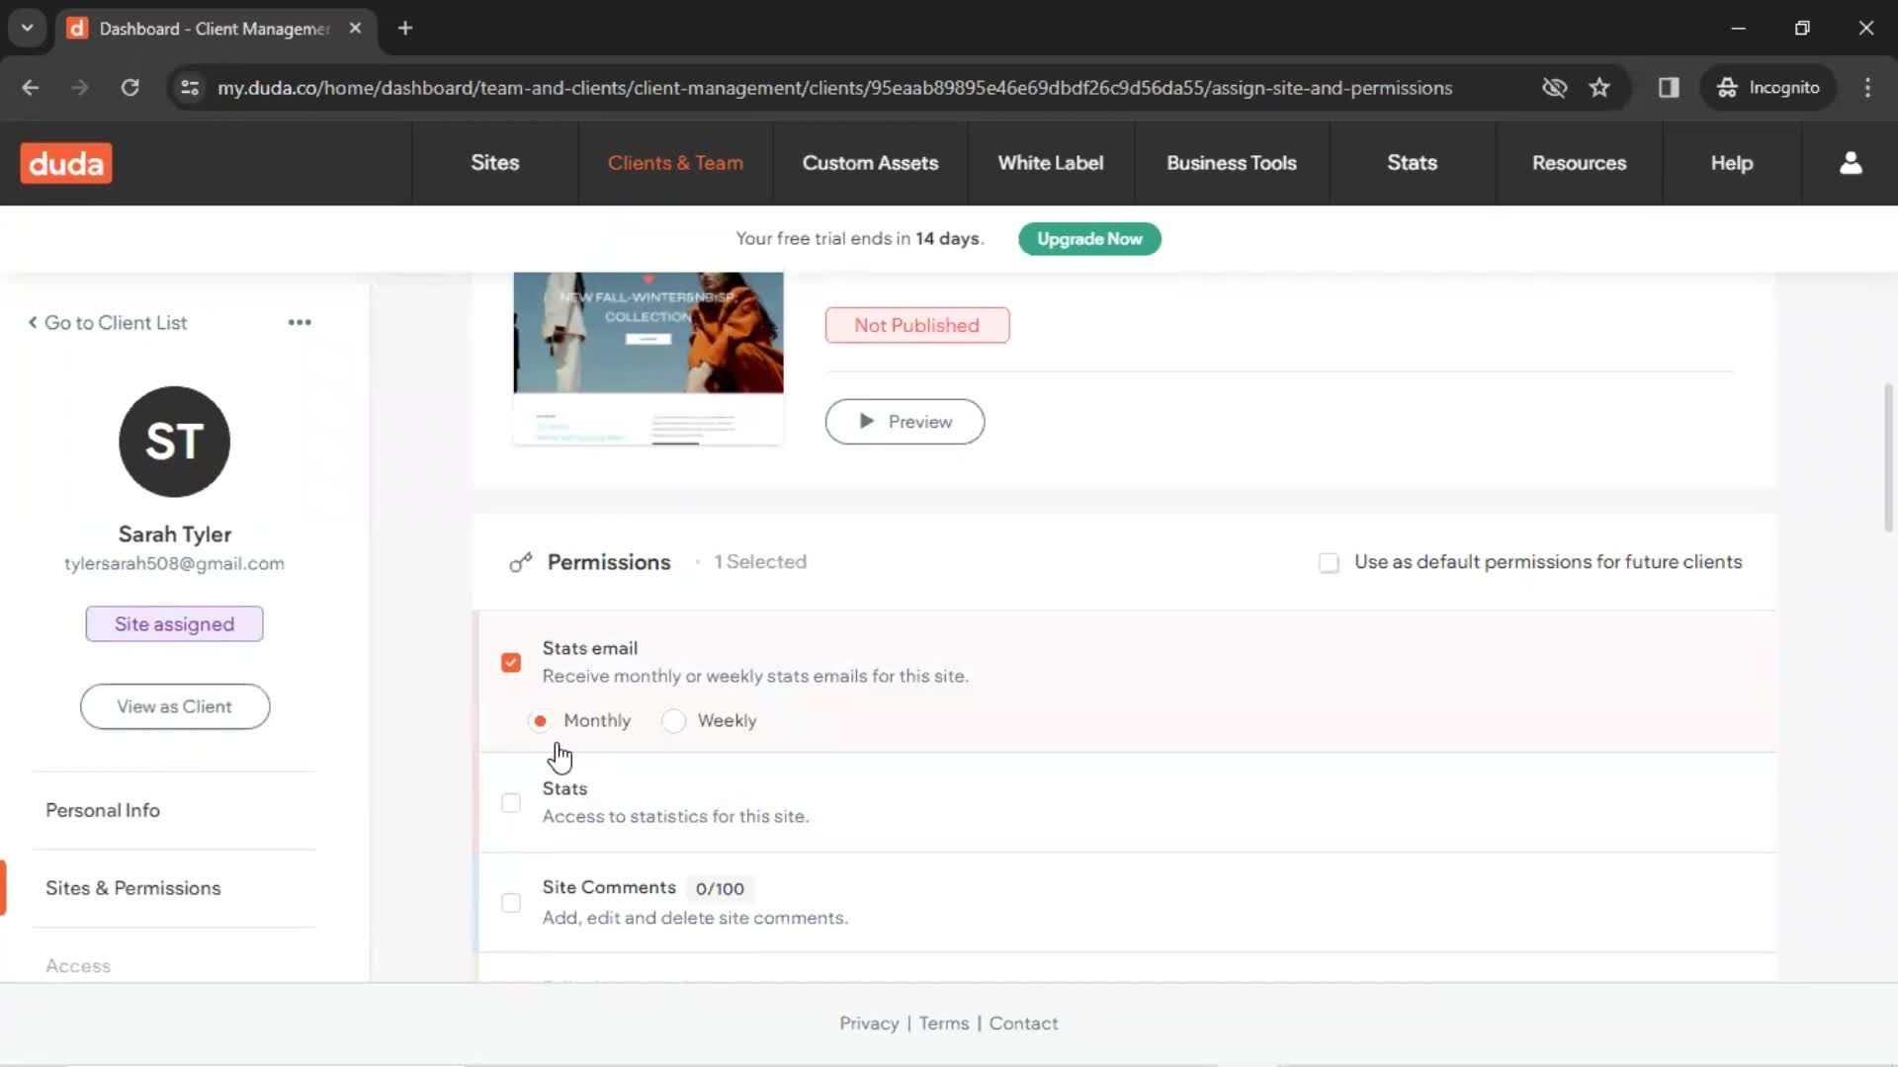Click View as Client button
This screenshot has height=1067, width=1898.
[175, 706]
